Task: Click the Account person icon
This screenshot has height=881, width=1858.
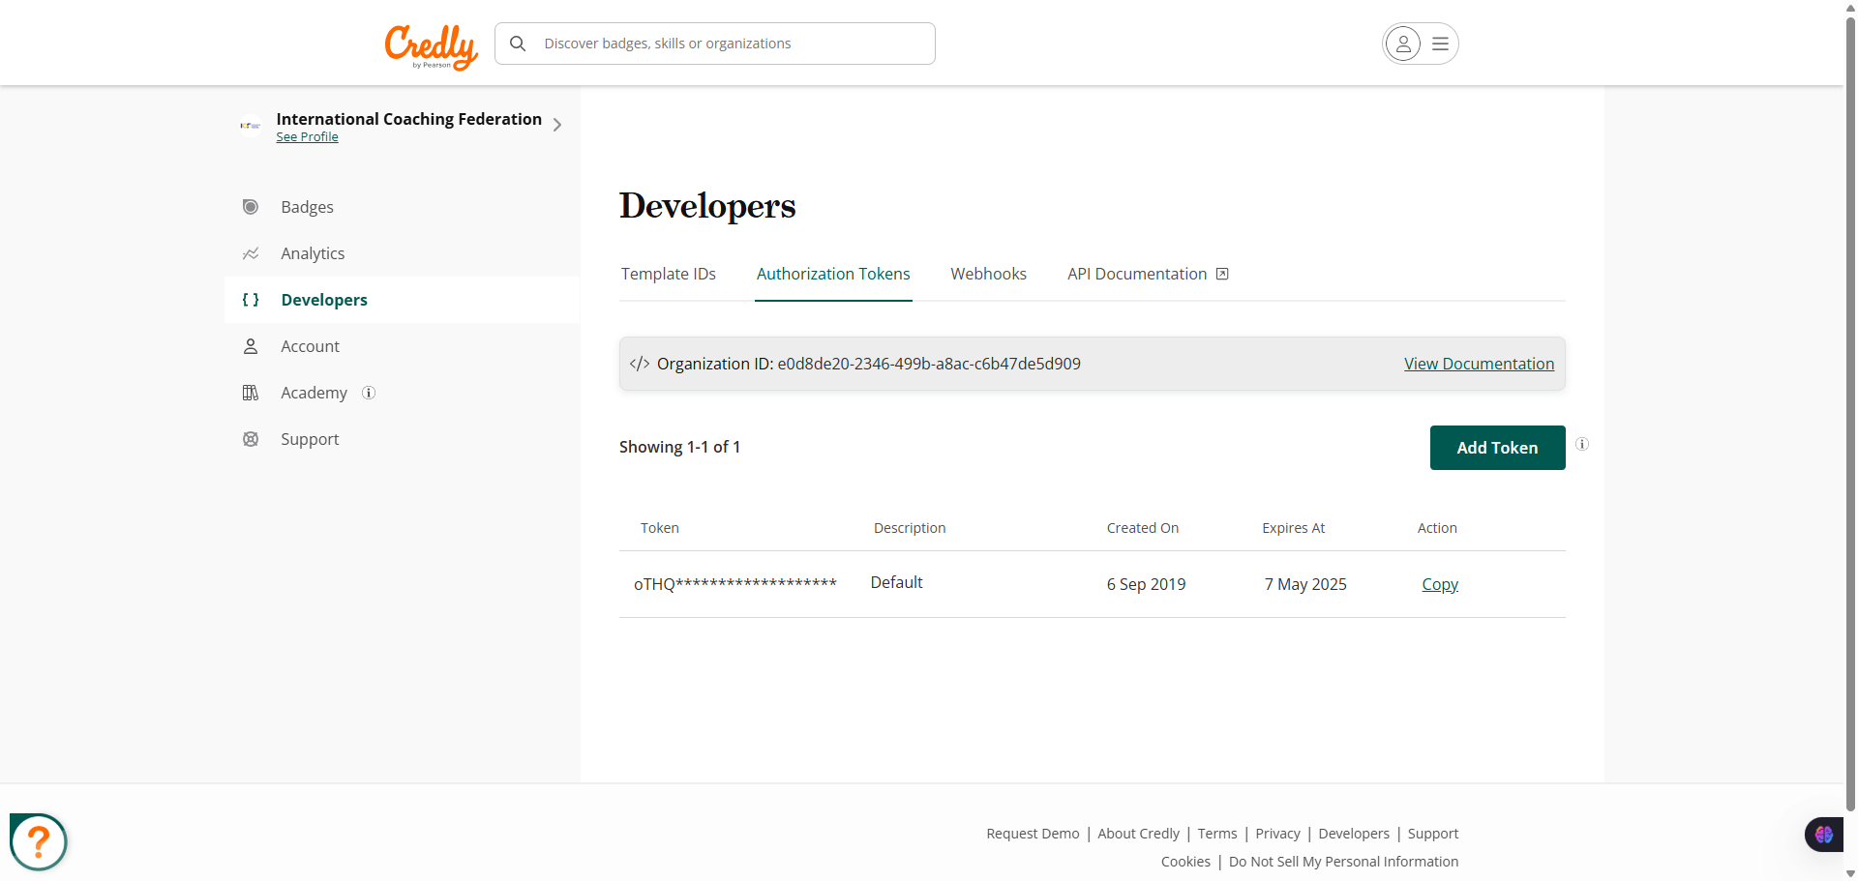Action: [x=251, y=346]
